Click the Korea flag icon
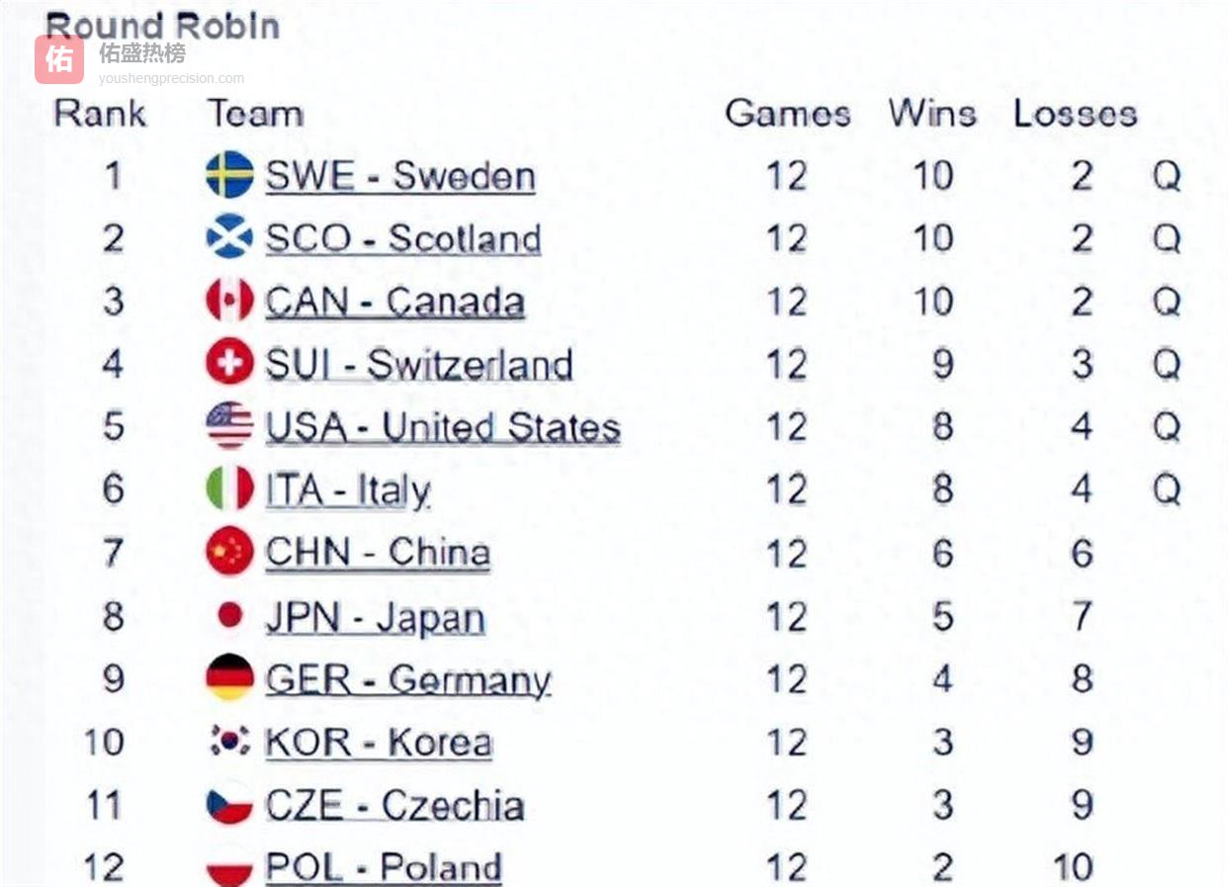1228x887 pixels. pos(229,742)
